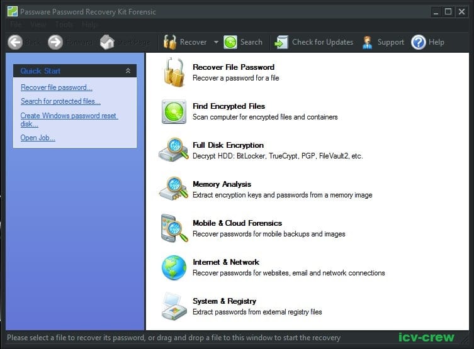This screenshot has width=474, height=349.
Task: Select the 'Memory Analysis' heading
Action: tap(222, 184)
